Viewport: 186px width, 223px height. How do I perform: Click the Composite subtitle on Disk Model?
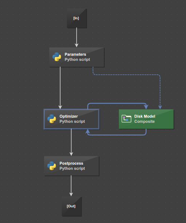click(x=144, y=121)
